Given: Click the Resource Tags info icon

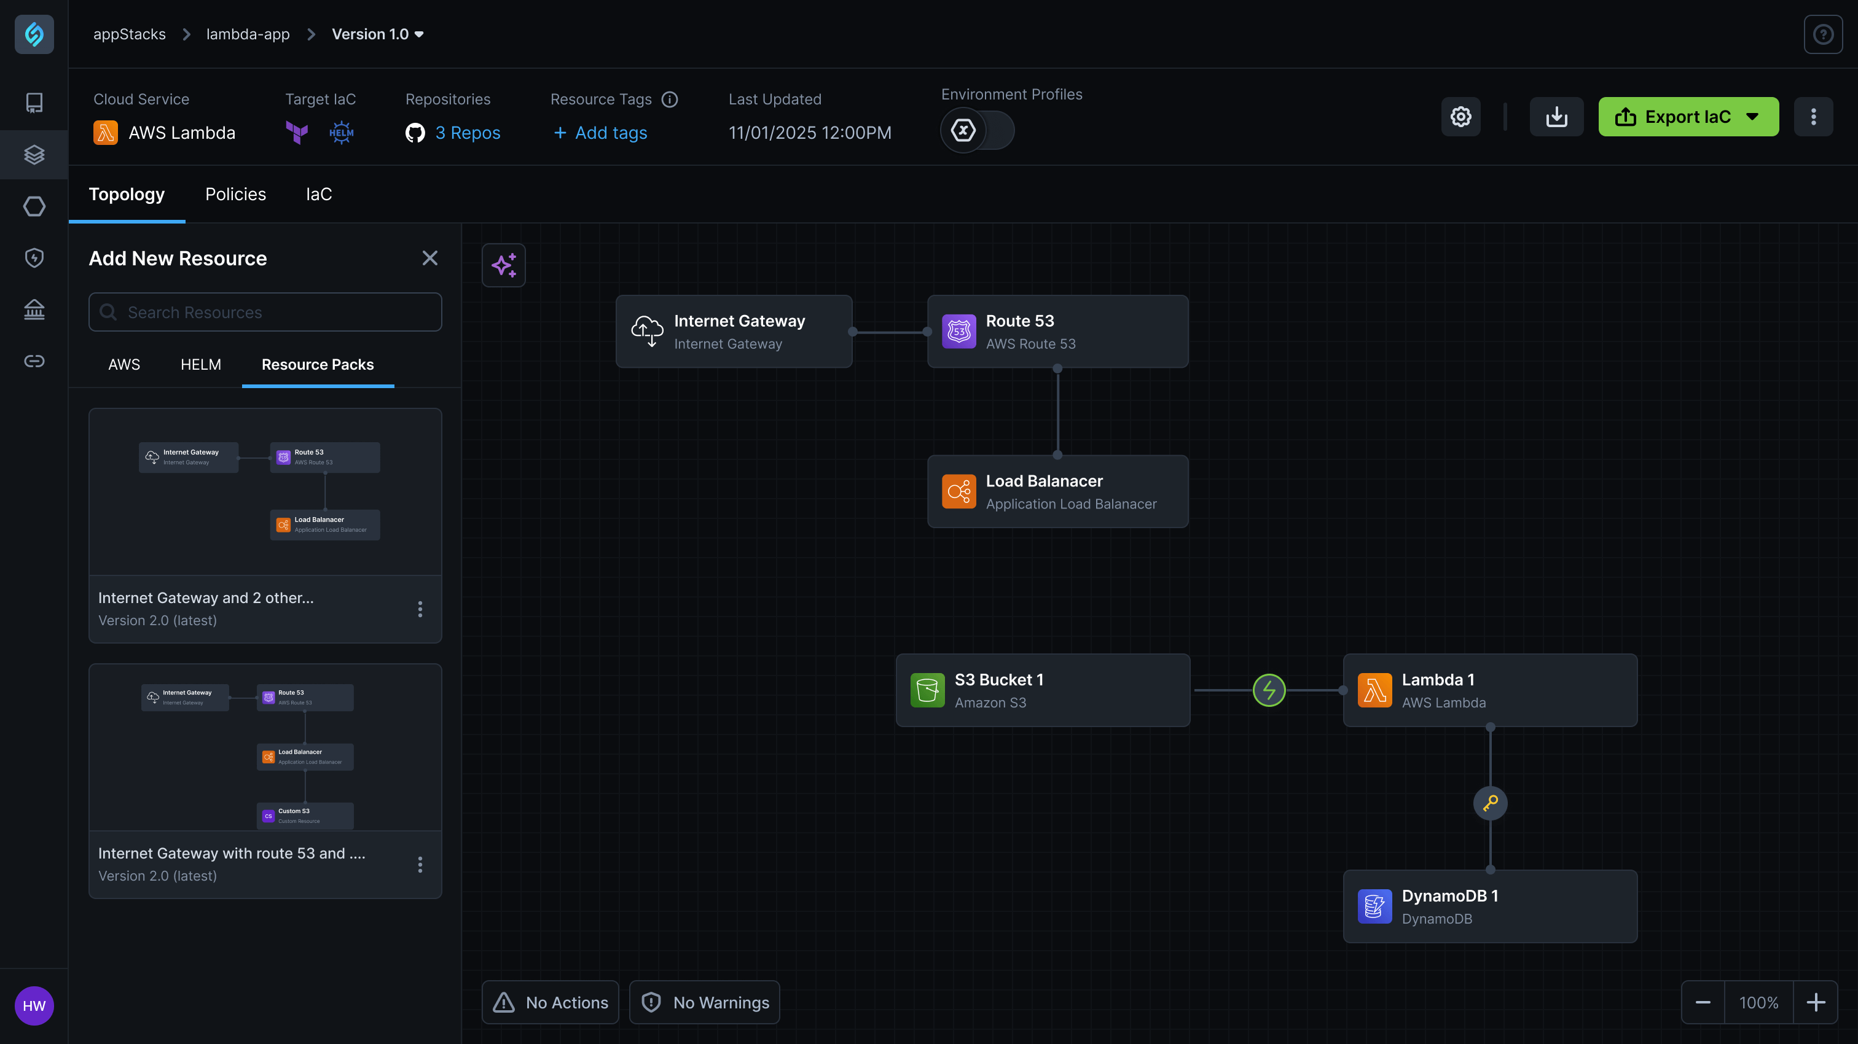Looking at the screenshot, I should click(669, 99).
